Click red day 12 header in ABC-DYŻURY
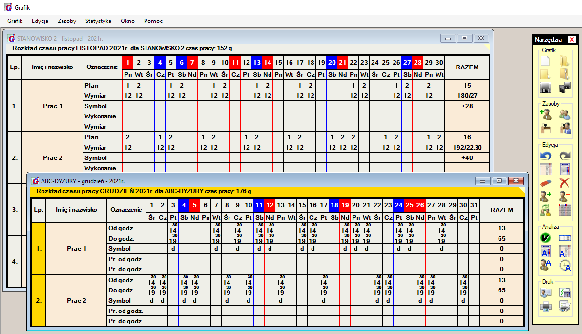Screen dimensions: 582x334 click(x=270, y=205)
